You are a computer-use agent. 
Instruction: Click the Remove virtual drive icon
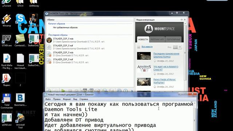98,90
